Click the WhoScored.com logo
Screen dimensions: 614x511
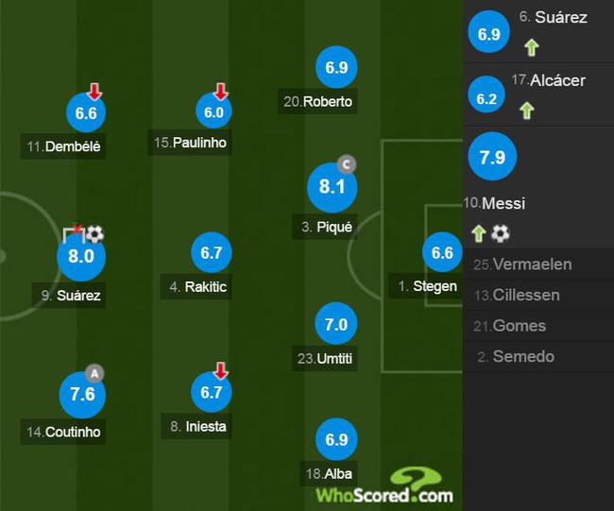click(384, 485)
